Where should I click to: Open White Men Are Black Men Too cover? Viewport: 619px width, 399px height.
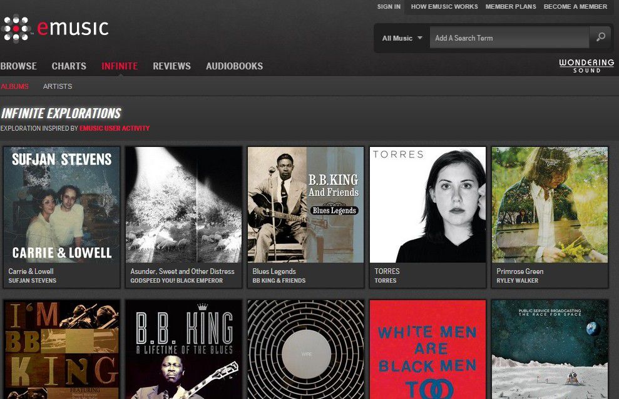pyautogui.click(x=427, y=350)
